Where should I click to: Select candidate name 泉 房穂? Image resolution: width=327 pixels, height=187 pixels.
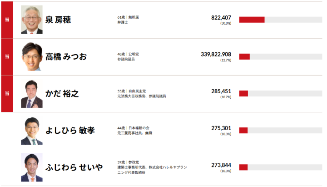pos(58,20)
